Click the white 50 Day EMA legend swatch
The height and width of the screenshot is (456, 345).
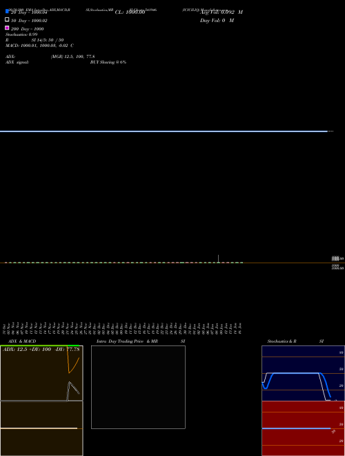click(x=7, y=19)
